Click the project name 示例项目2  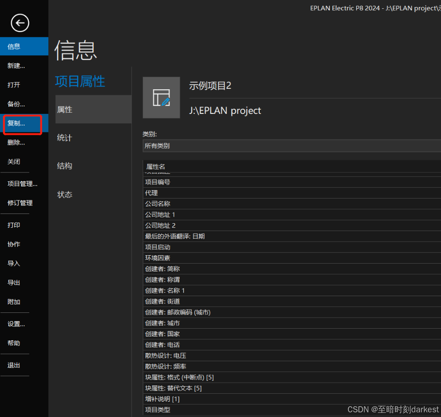click(210, 86)
